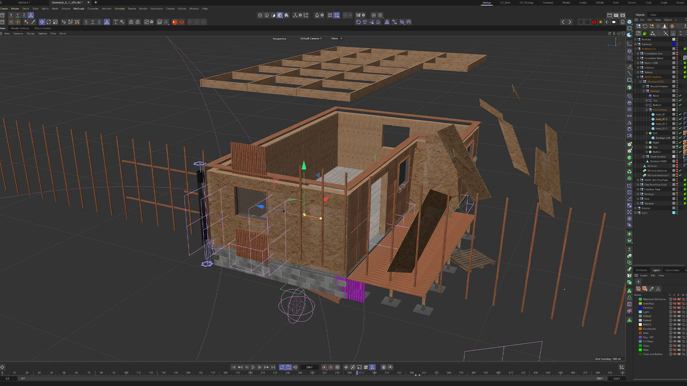Click the Corona tomato render icon
Screen dimensions: 687x386
click(x=175, y=22)
